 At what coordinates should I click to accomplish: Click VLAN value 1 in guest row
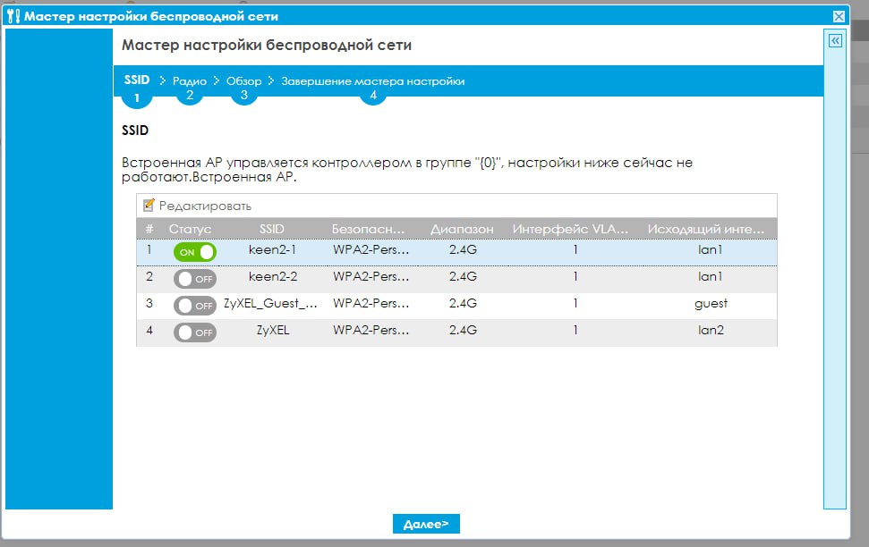575,303
